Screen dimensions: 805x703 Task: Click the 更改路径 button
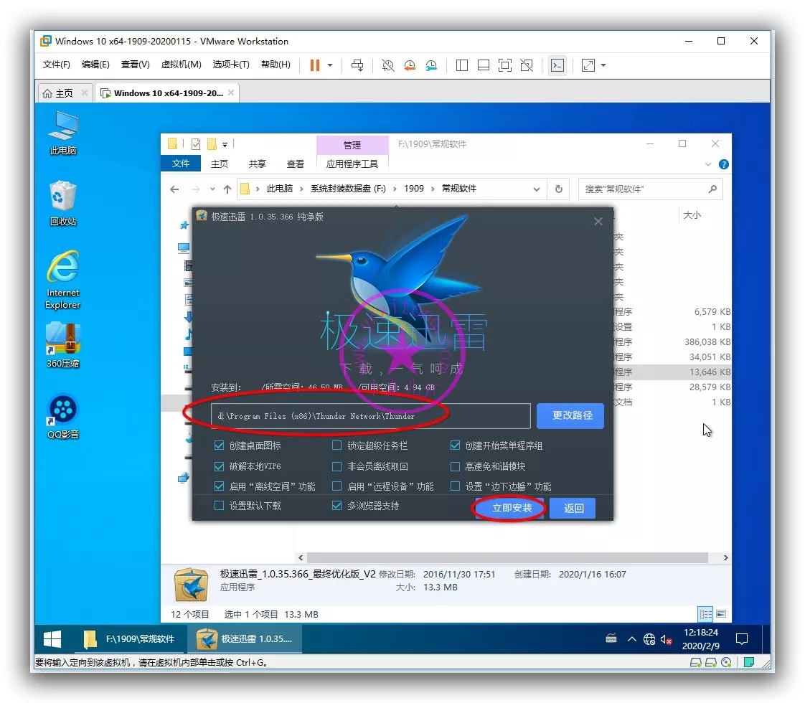(571, 415)
